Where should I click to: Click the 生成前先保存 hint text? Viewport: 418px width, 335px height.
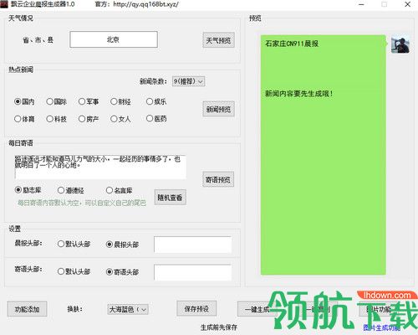coord(219,327)
